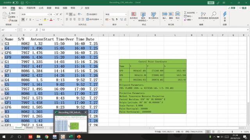Image resolution: width=250 pixels, height=140 pixels.
Task: Click the Chrome icon in taskbar
Action: click(x=46, y=136)
